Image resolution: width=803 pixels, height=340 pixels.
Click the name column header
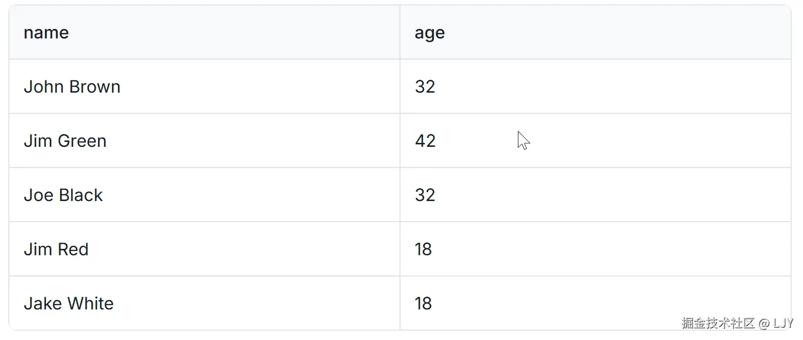pyautogui.click(x=46, y=33)
